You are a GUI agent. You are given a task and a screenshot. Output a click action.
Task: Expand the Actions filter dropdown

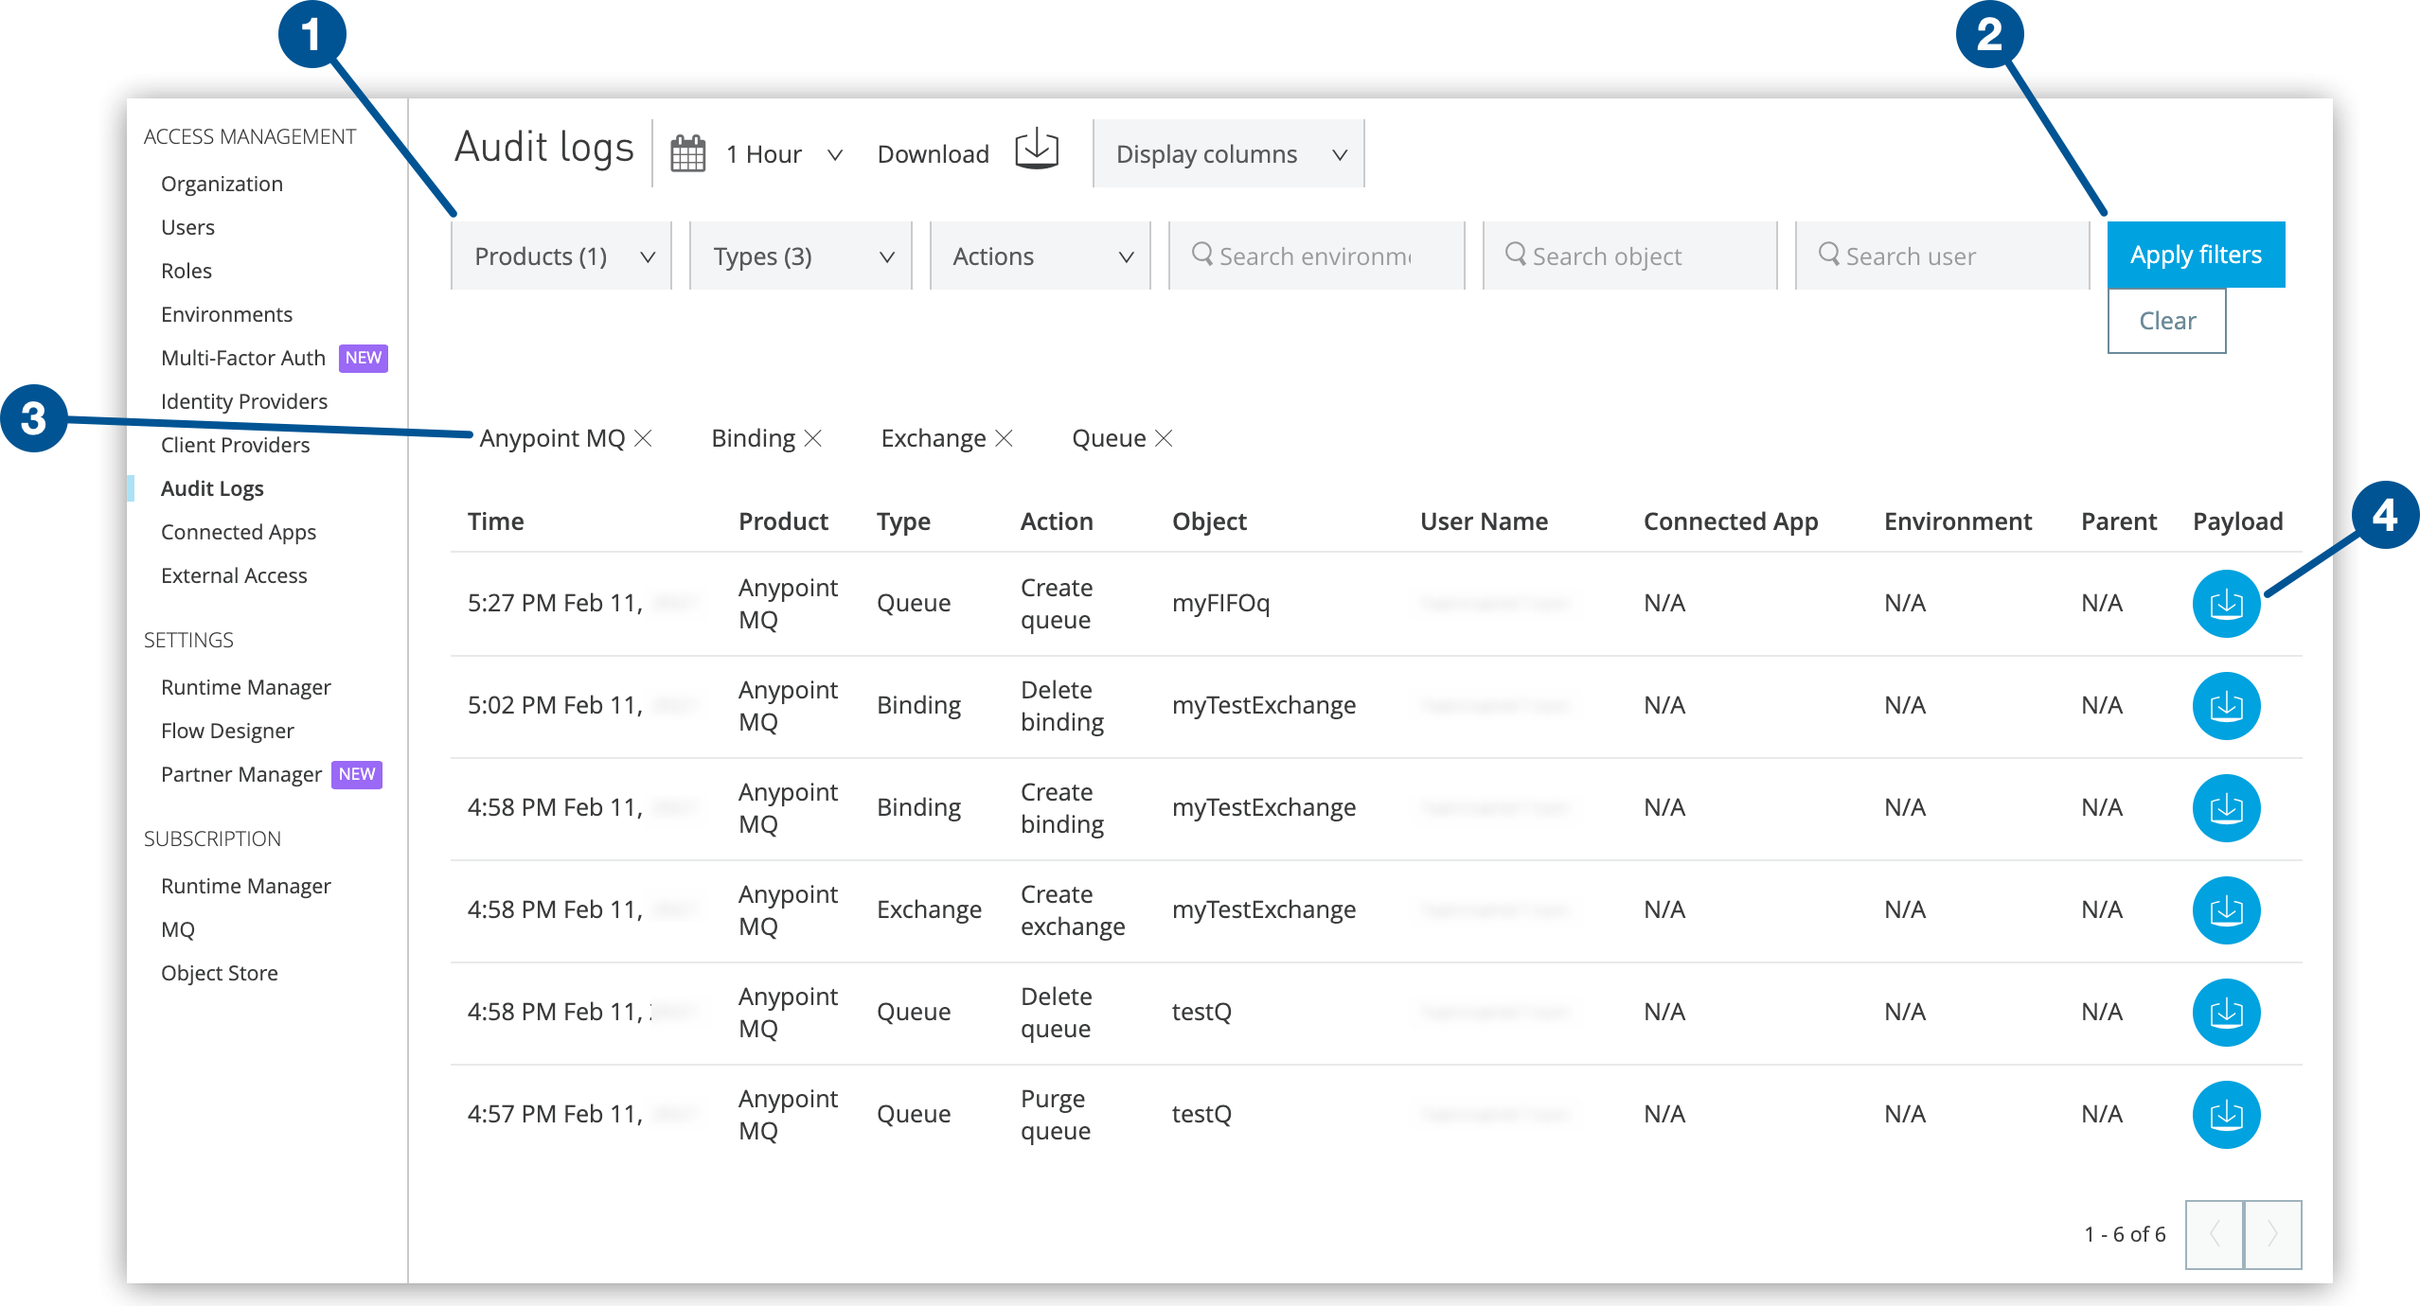click(x=1041, y=256)
